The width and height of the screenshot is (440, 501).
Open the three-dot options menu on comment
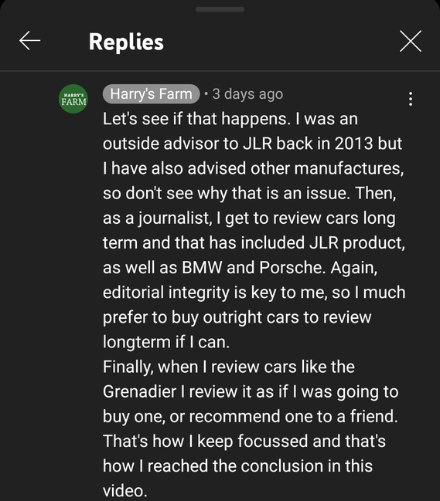tap(411, 99)
